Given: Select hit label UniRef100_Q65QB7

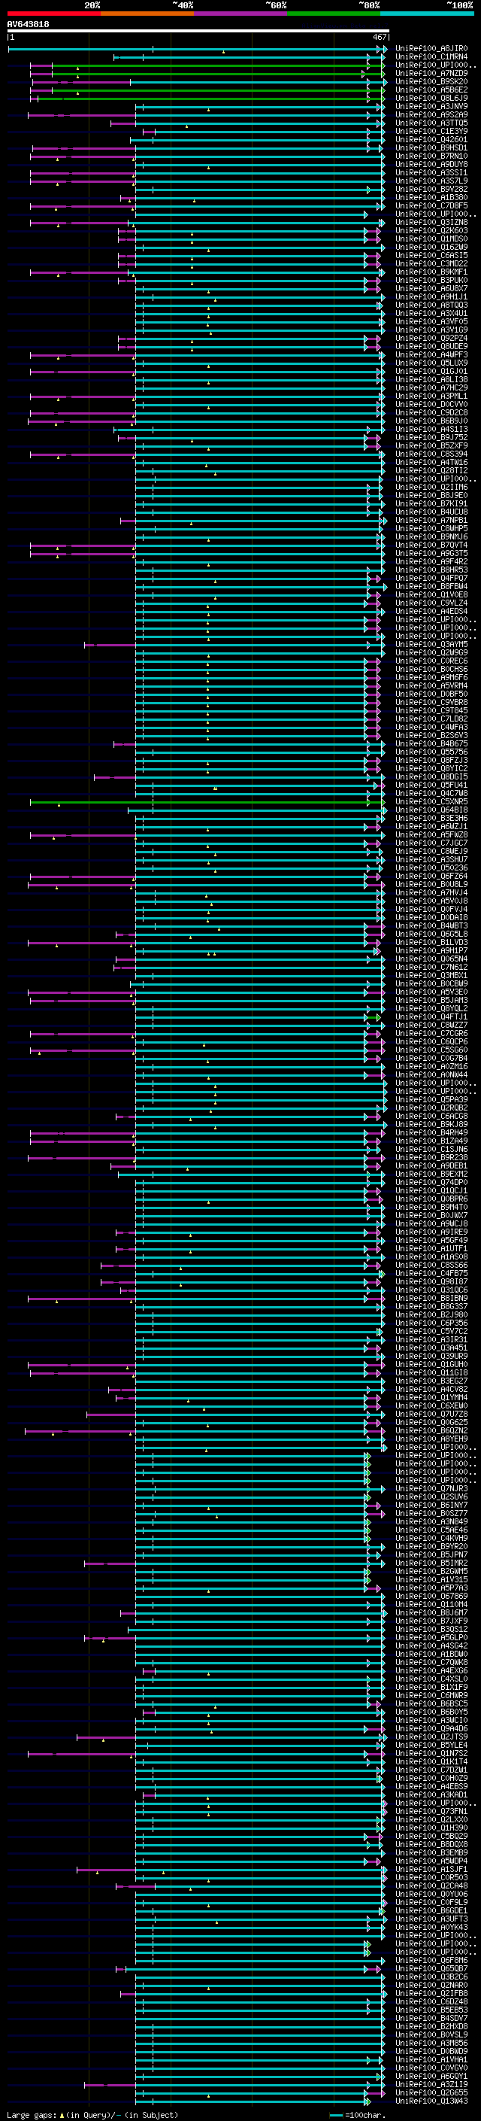Looking at the screenshot, I should pos(431,1969).
